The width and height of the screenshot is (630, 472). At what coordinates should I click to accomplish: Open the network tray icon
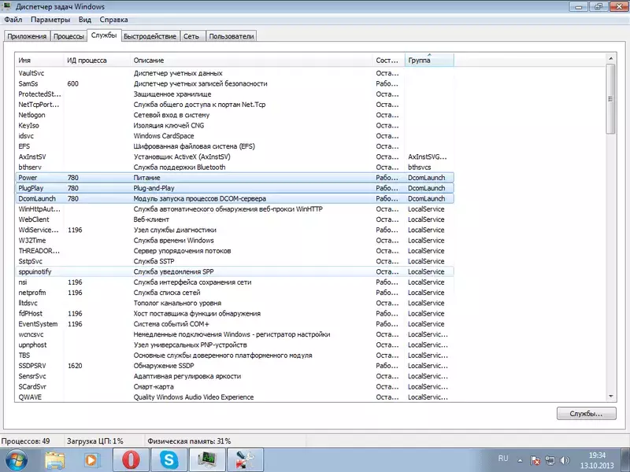[550, 460]
